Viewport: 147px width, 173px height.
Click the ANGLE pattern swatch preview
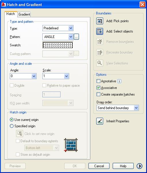(58, 45)
